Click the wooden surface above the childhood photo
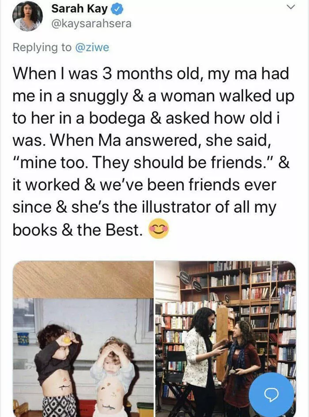This screenshot has height=417, width=309. pyautogui.click(x=83, y=279)
